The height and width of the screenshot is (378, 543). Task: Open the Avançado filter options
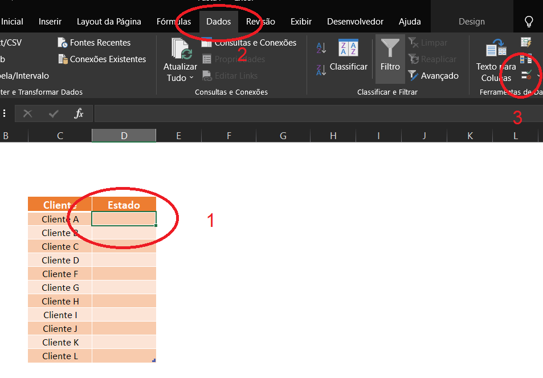pyautogui.click(x=433, y=75)
